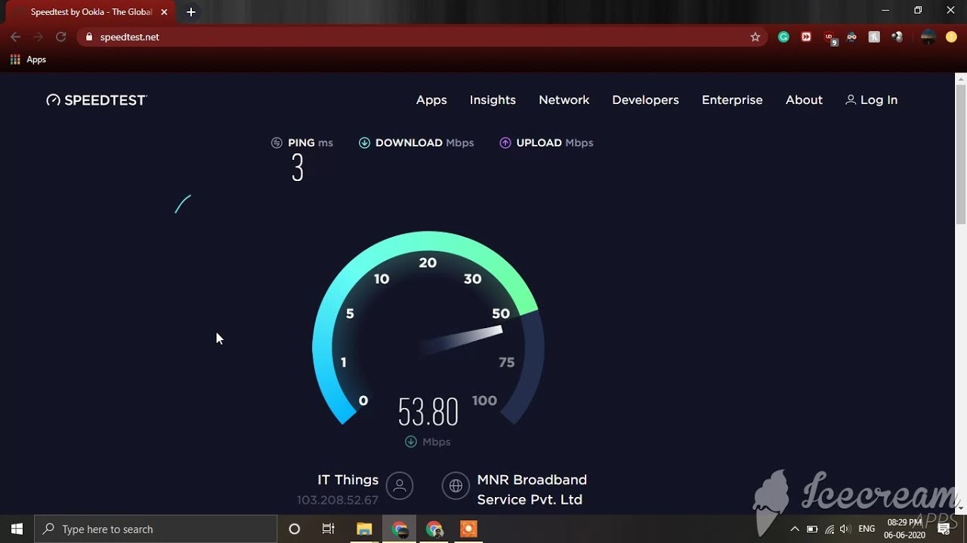Bookmark this page with the star icon
The image size is (967, 543).
pos(755,37)
